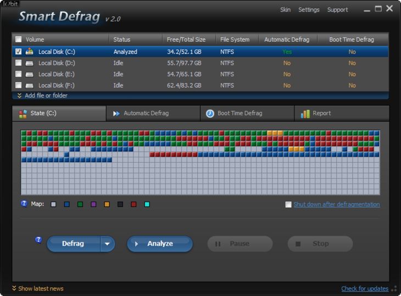Maximize the Smart Defrag window
Image resolution: width=401 pixels, height=296 pixels.
(x=378, y=9)
